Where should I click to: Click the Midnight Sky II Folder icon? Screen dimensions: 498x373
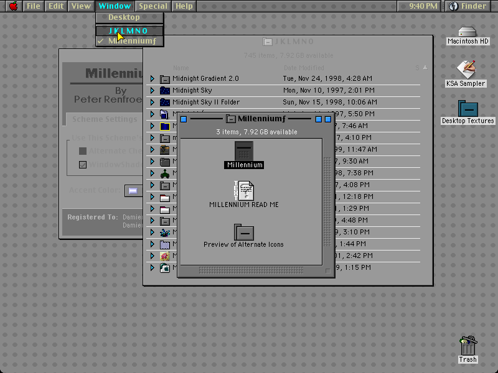point(164,102)
